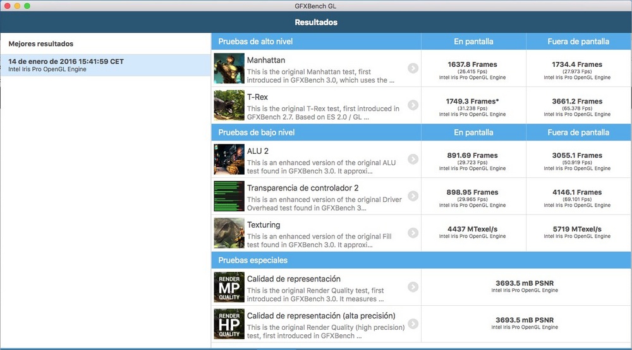632x350 pixels.
Task: Click the Resultados page title
Action: coord(316,22)
